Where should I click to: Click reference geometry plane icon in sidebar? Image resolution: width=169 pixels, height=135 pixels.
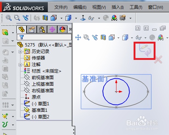(5, 116)
